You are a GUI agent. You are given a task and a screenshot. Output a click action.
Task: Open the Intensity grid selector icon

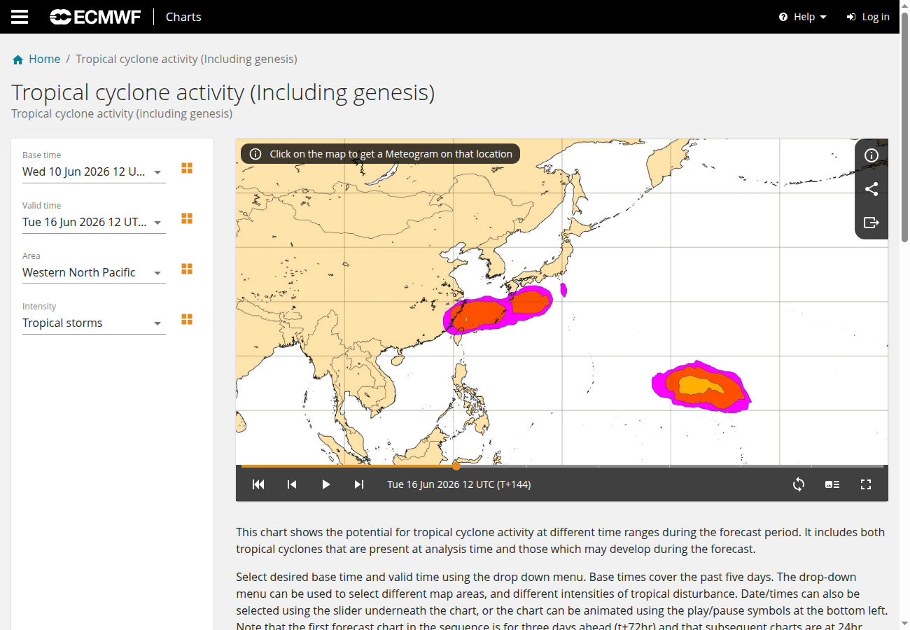pos(187,319)
